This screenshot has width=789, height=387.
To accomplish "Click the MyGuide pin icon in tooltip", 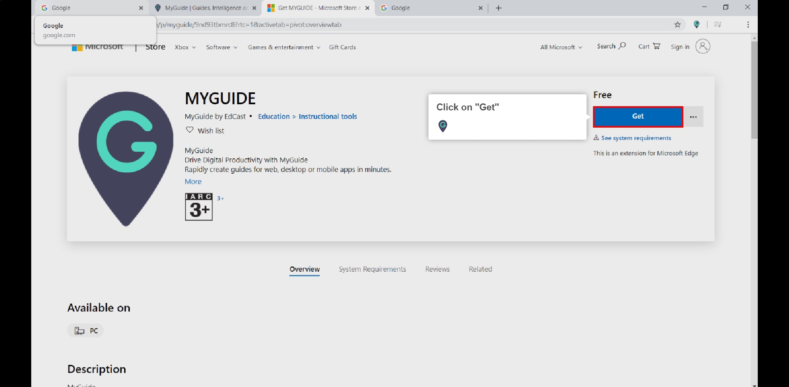I will coord(443,126).
